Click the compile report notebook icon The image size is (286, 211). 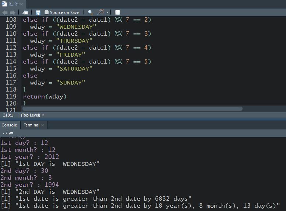pyautogui.click(x=117, y=12)
